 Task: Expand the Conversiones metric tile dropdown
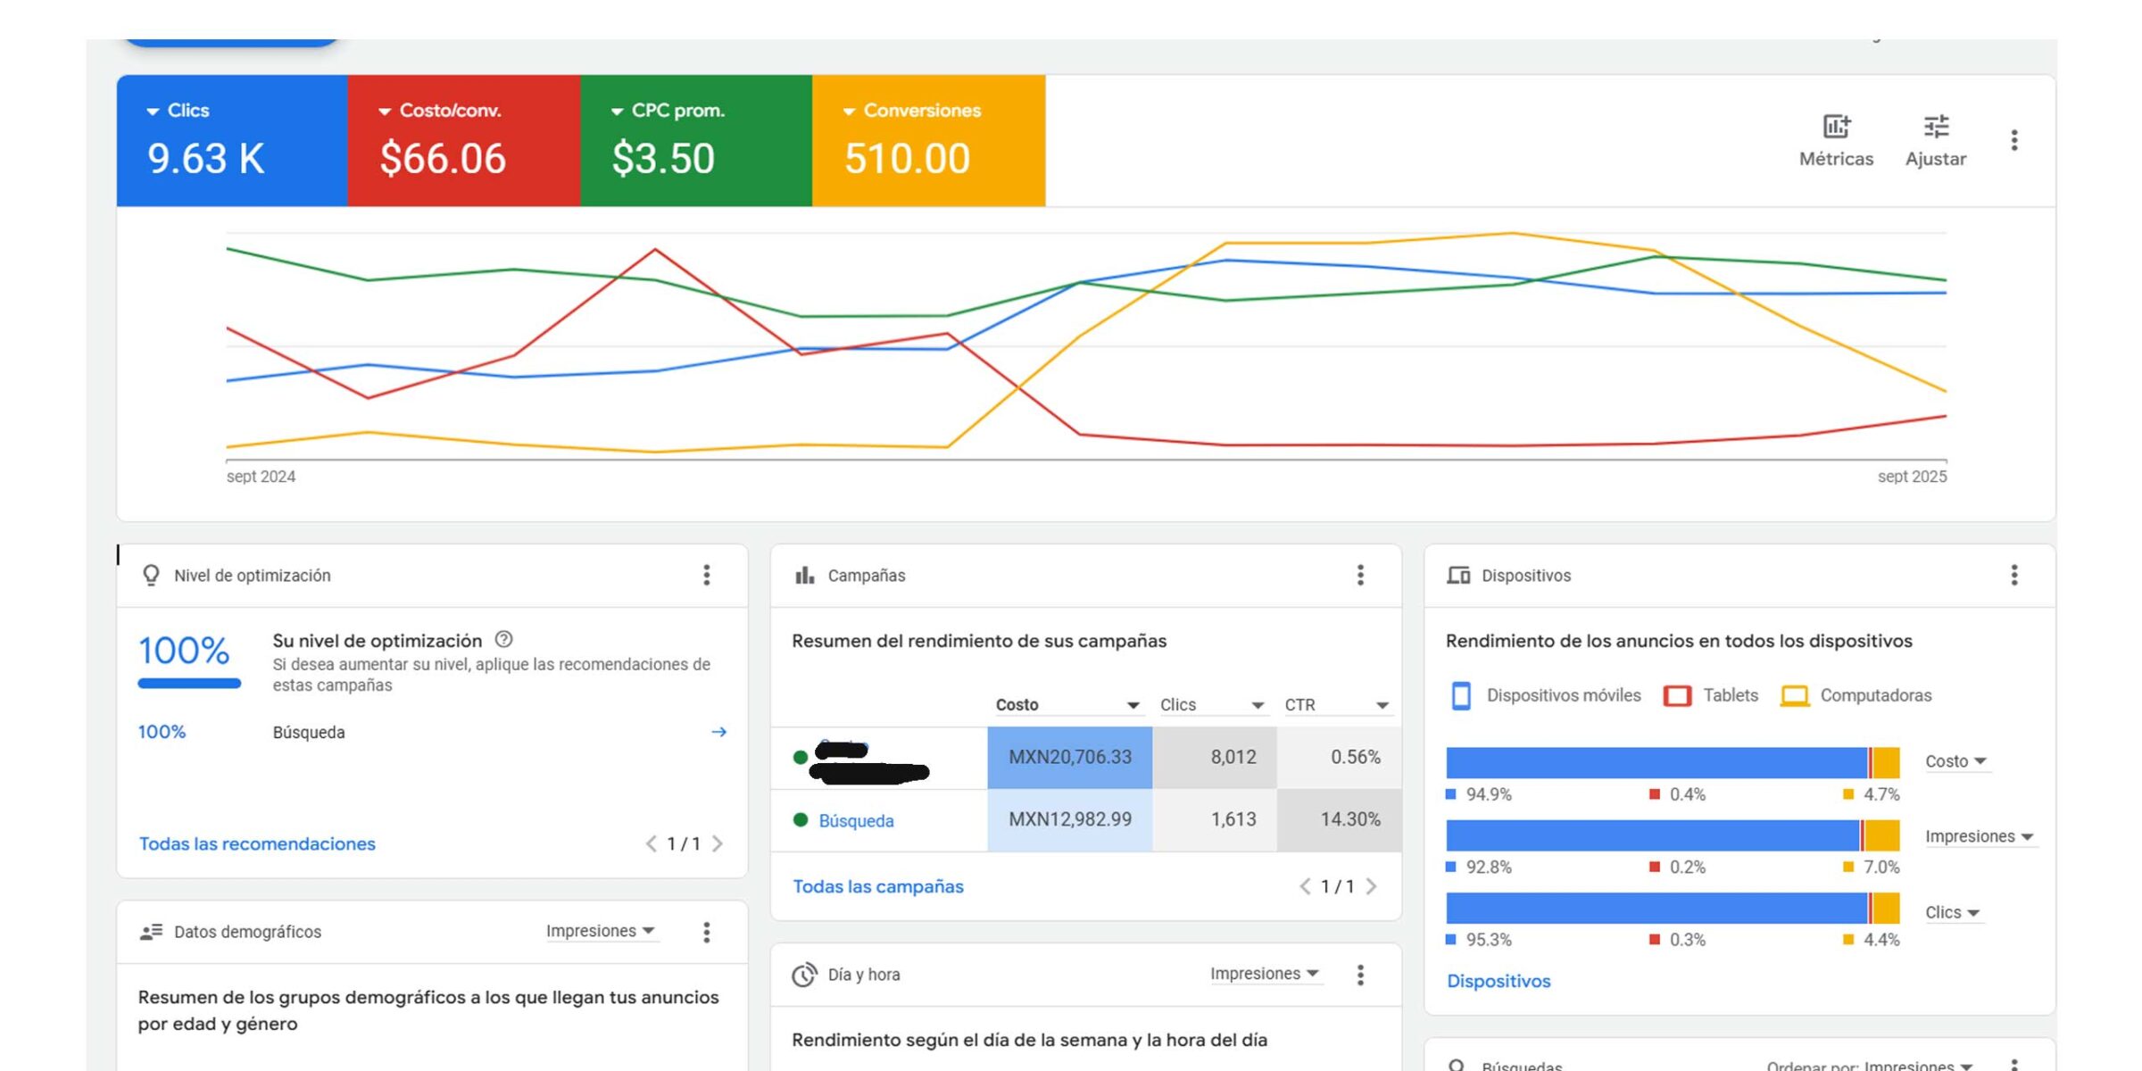tap(849, 112)
